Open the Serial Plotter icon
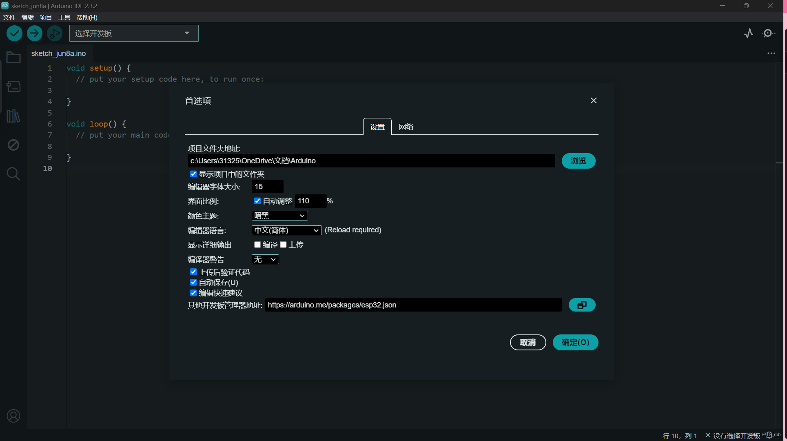 748,33
